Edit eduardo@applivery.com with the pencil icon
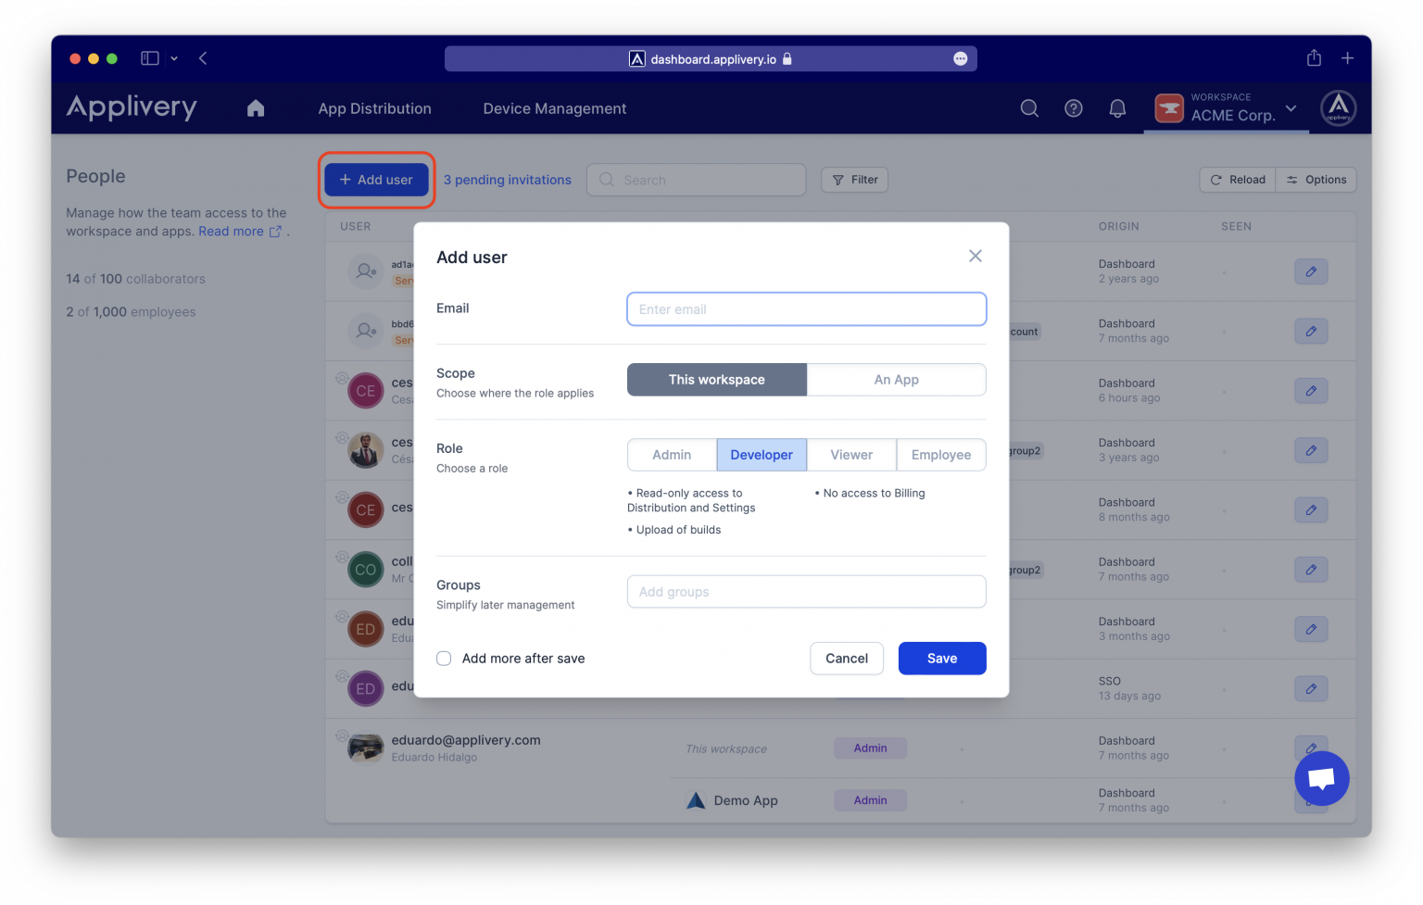The height and width of the screenshot is (905, 1423). pyautogui.click(x=1311, y=748)
